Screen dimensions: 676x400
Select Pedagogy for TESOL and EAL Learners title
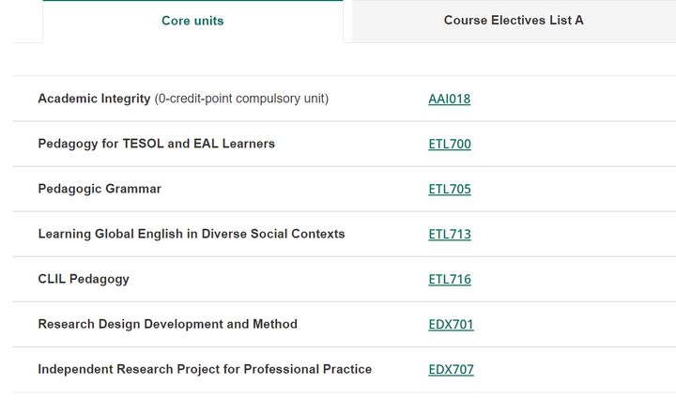pyautogui.click(x=157, y=144)
